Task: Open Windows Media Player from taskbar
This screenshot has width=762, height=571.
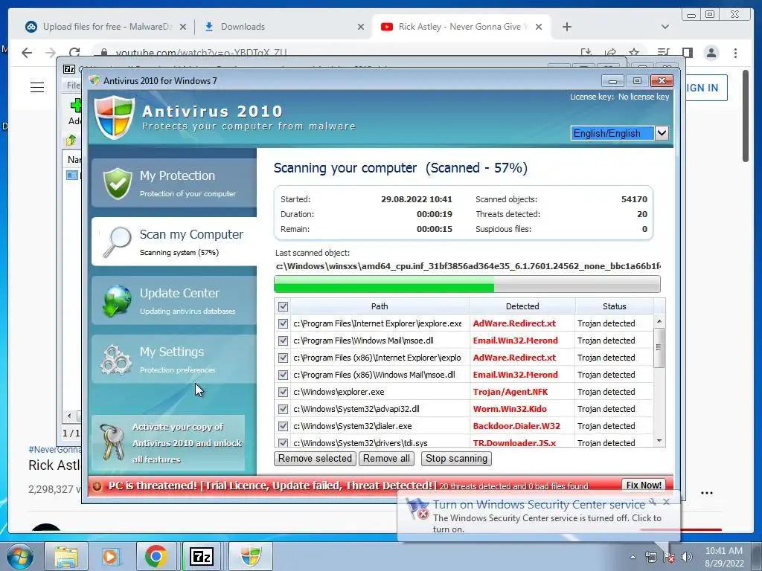Action: 110,556
